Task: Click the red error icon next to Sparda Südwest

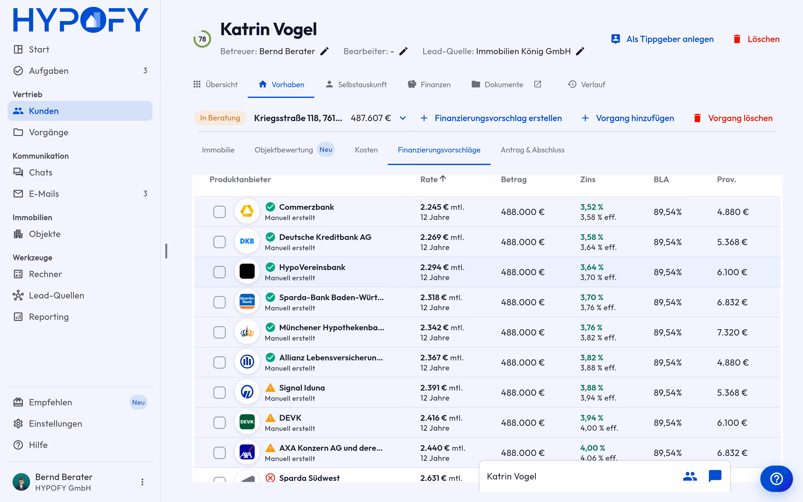Action: 270,478
